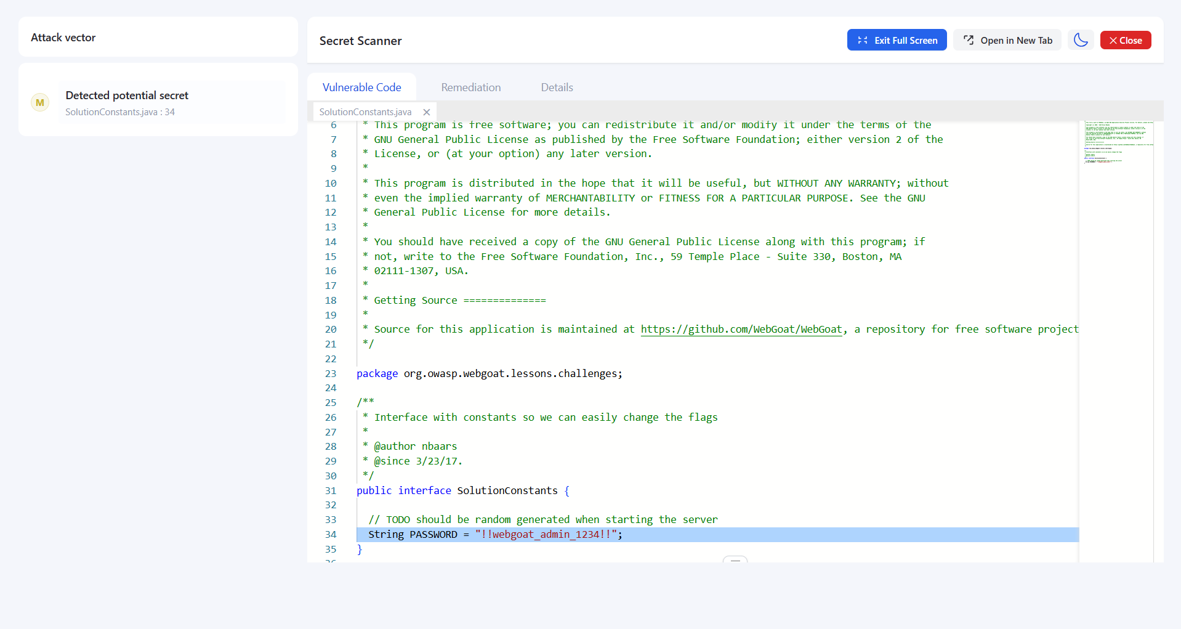Image resolution: width=1181 pixels, height=629 pixels.
Task: Switch to the Details tab
Action: [557, 87]
